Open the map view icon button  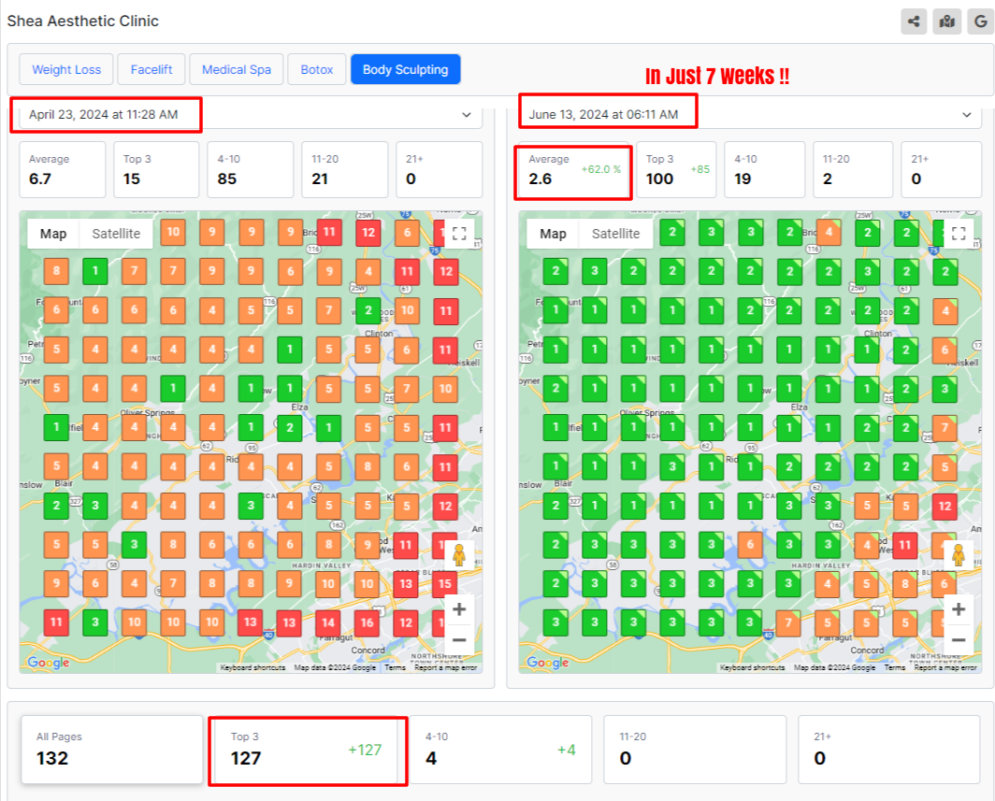947,21
